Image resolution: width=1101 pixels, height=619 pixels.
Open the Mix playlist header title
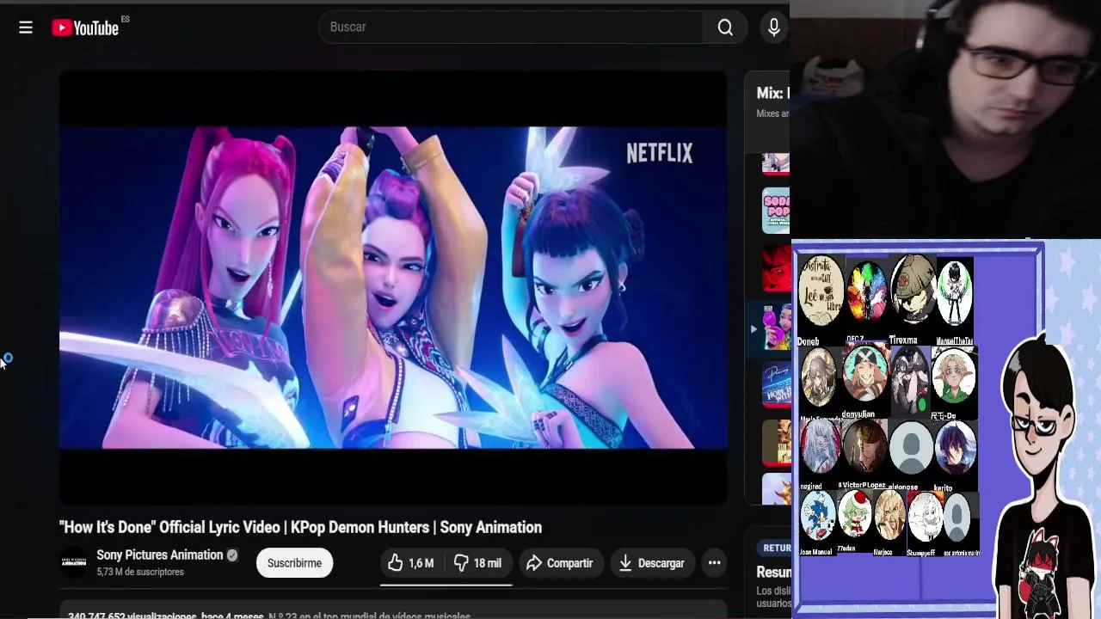click(772, 93)
